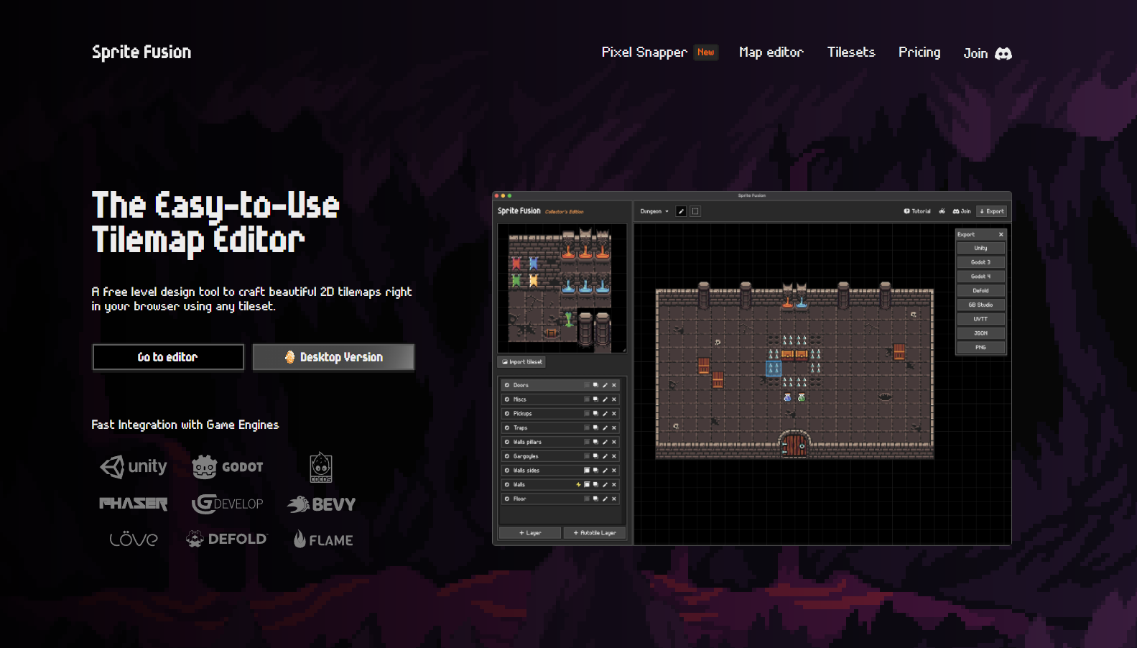The height and width of the screenshot is (648, 1137).
Task: Click the Godot engine logo
Action: click(228, 467)
